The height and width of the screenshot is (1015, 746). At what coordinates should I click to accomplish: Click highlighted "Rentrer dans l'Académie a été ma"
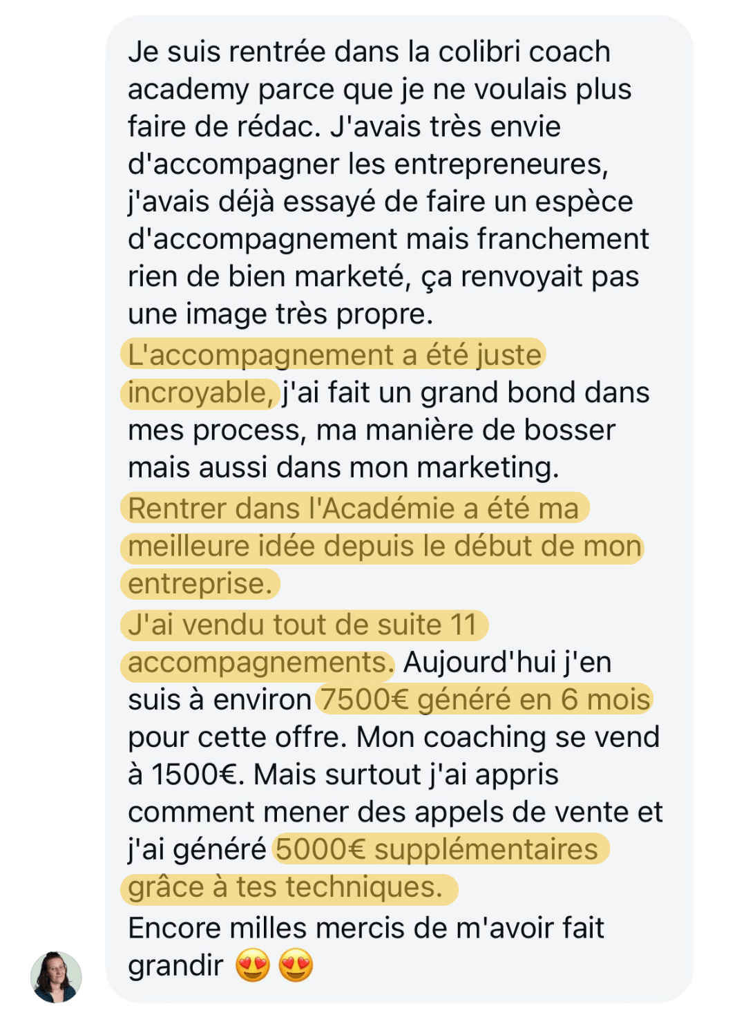[x=354, y=509]
